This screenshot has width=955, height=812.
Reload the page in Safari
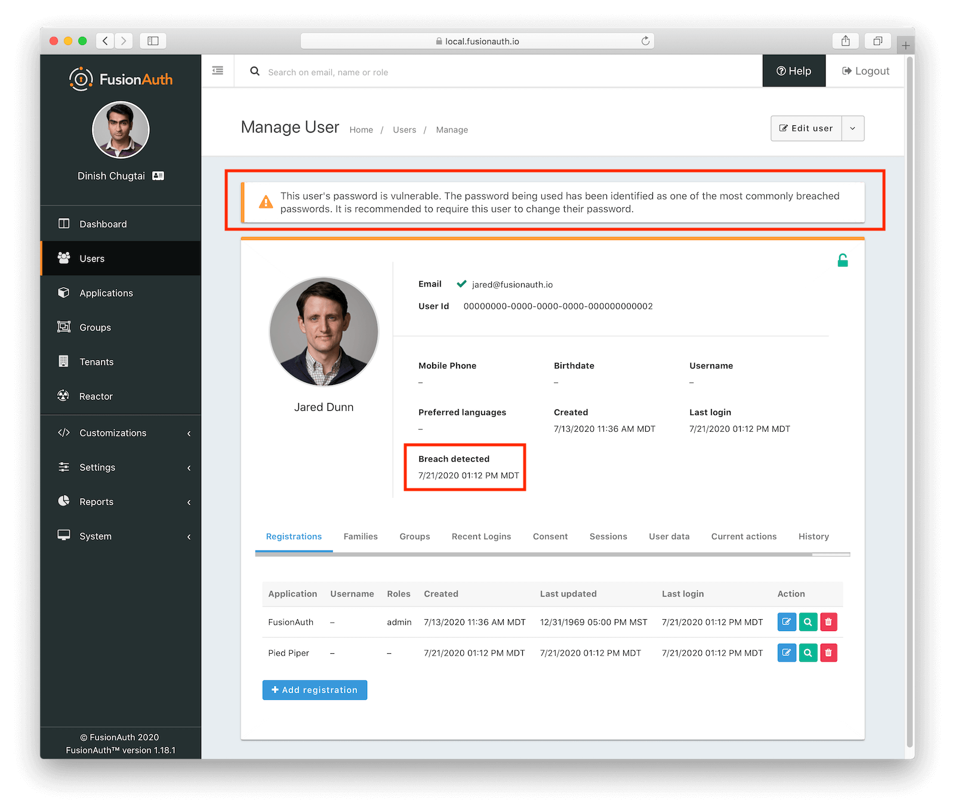[645, 41]
